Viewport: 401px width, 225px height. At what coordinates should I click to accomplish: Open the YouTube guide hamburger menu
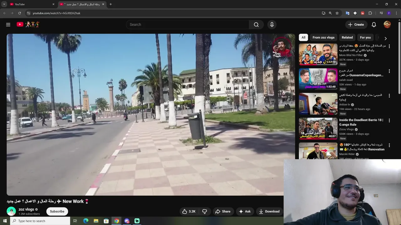pos(8,24)
